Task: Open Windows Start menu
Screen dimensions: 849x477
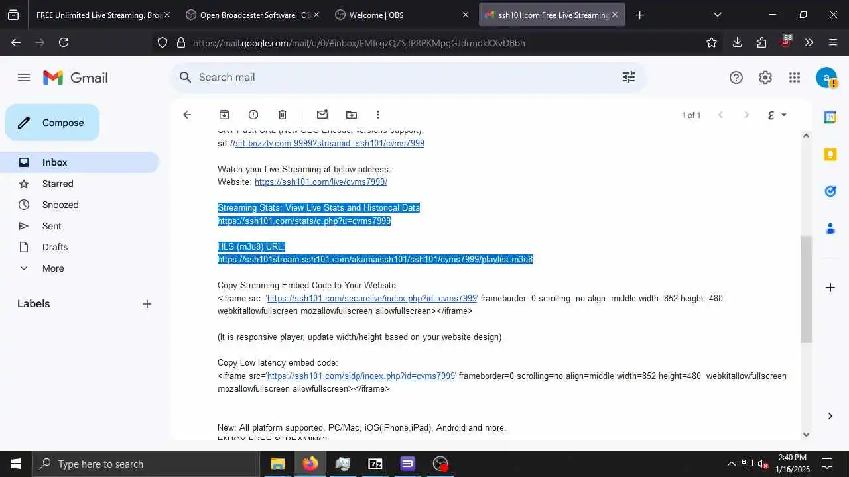Action: coord(16,464)
